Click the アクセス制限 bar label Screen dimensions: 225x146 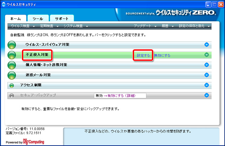(x=31, y=85)
